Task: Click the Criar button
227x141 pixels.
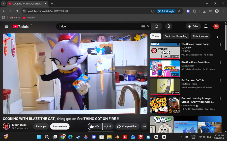Action: (193, 26)
